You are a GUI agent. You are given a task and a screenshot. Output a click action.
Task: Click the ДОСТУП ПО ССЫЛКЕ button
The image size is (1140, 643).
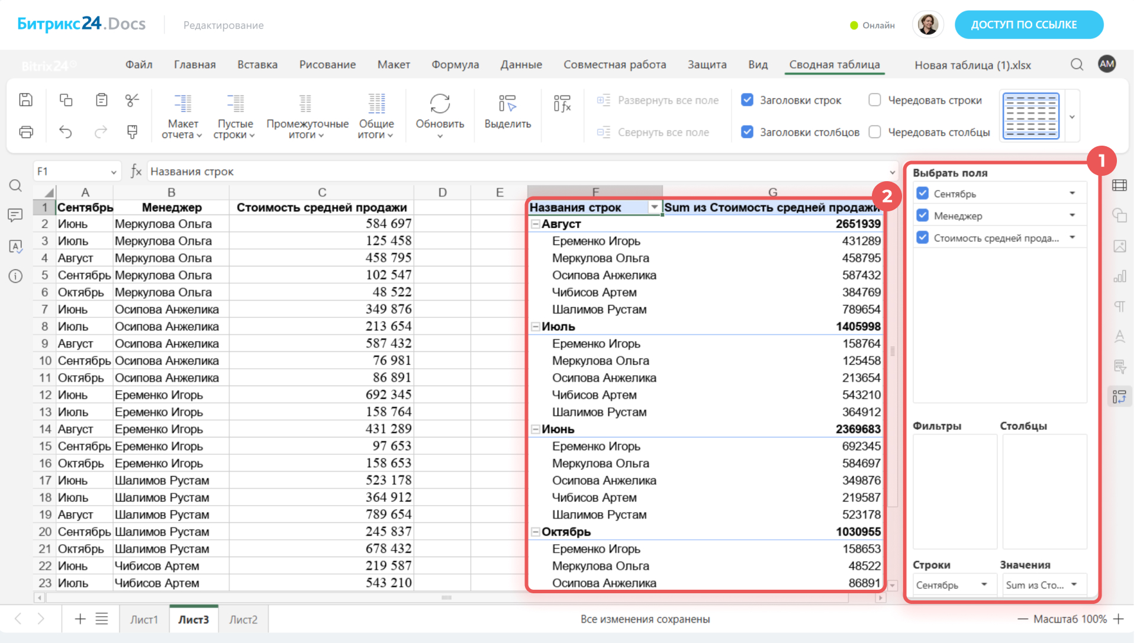point(1029,25)
